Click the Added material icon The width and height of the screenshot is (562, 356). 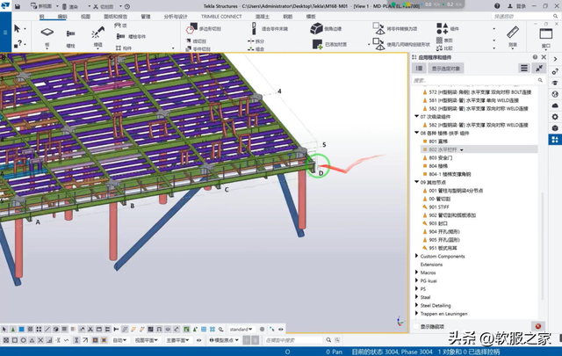point(317,44)
